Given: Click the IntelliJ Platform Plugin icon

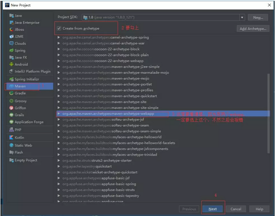Looking at the screenshot, I should click(11, 71).
